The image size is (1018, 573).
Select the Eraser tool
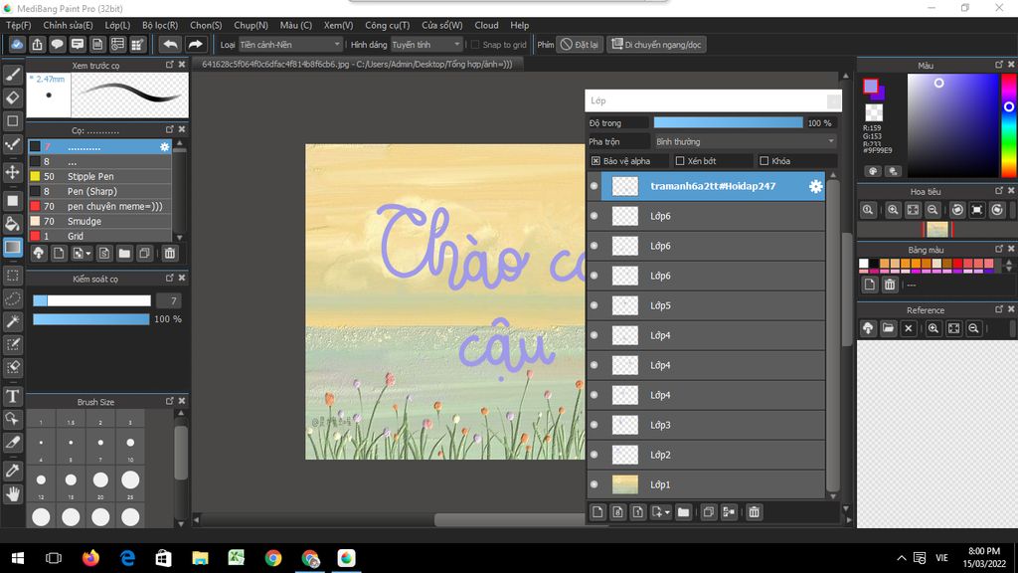tap(12, 97)
